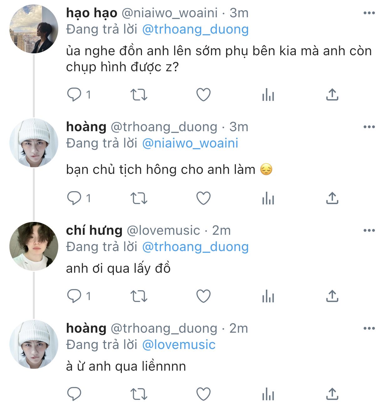View analytics for hạo hạo's tweet
This screenshot has width=389, height=408.
click(268, 94)
